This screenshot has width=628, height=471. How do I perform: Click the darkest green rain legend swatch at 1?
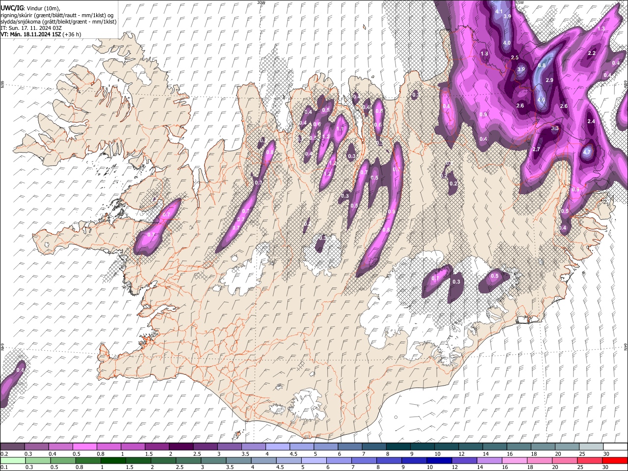pos(112,460)
